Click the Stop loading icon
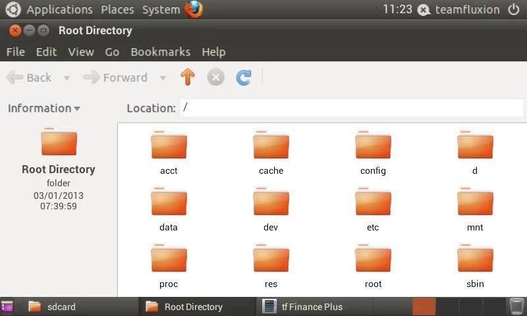527x316 pixels. (x=215, y=78)
